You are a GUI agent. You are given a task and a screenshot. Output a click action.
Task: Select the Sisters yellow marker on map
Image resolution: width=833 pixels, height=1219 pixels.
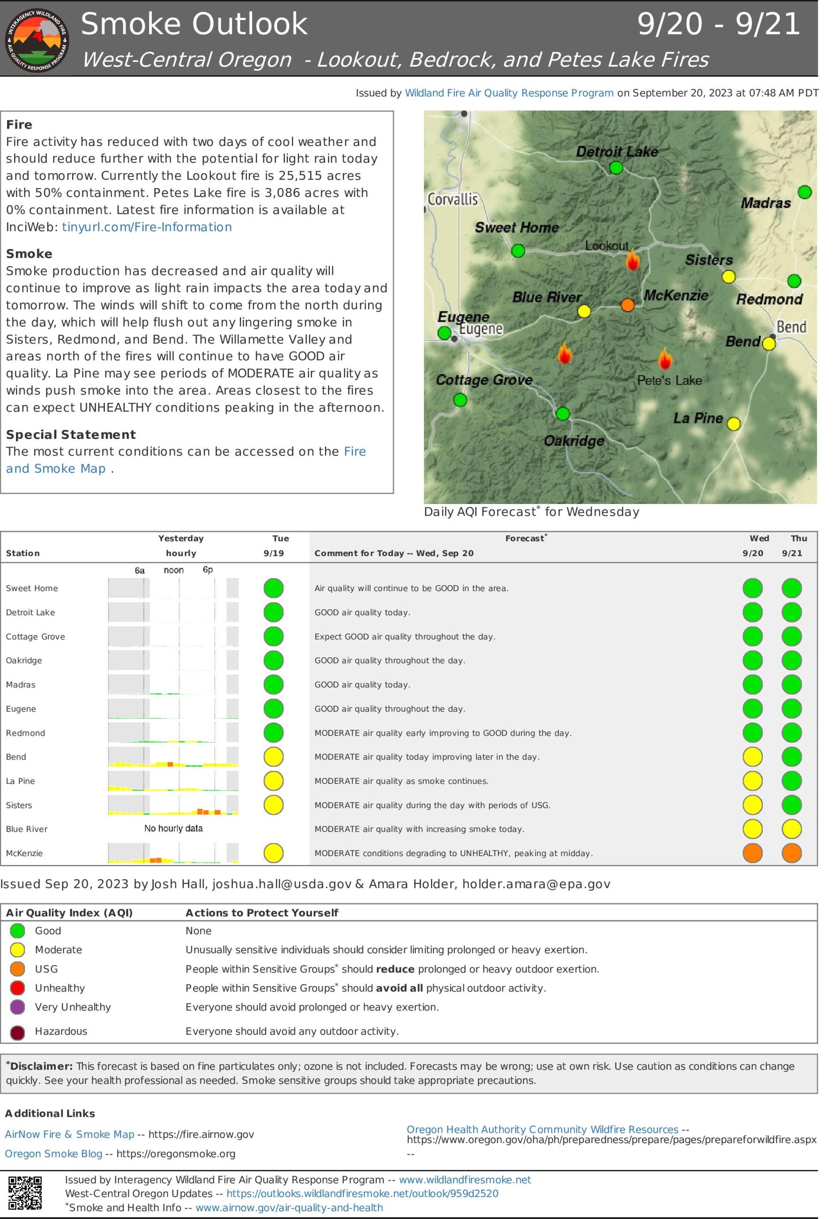[x=729, y=277]
